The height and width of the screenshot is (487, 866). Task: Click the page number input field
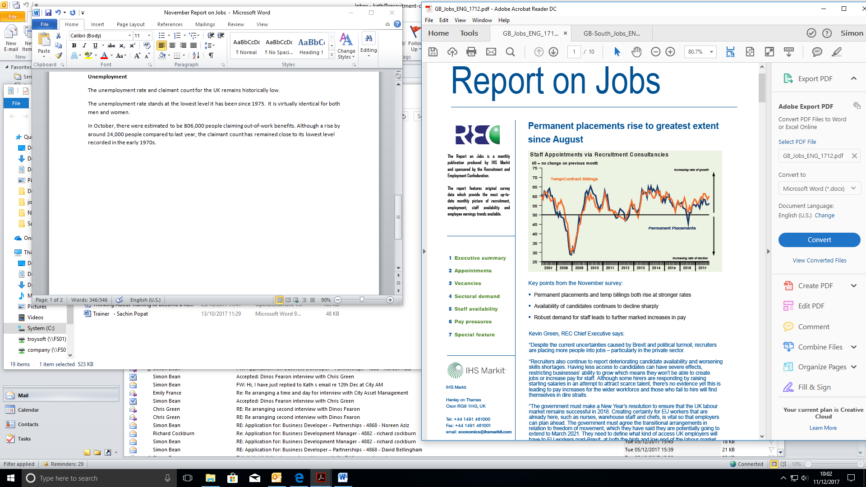(x=574, y=52)
